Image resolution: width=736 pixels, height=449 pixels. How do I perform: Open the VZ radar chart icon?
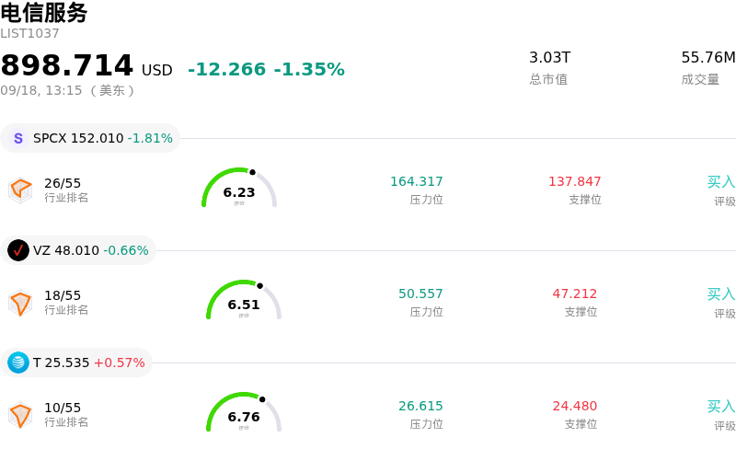coord(20,303)
